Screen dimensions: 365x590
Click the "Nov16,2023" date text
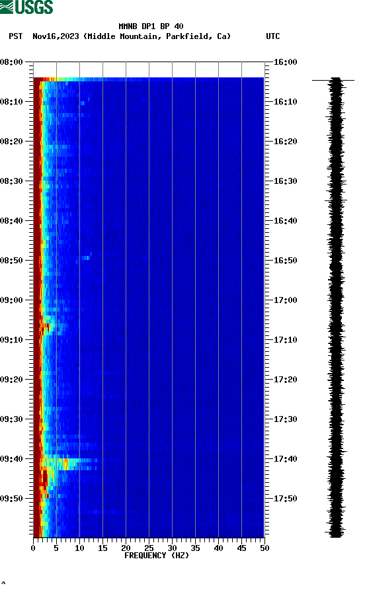[x=56, y=36]
